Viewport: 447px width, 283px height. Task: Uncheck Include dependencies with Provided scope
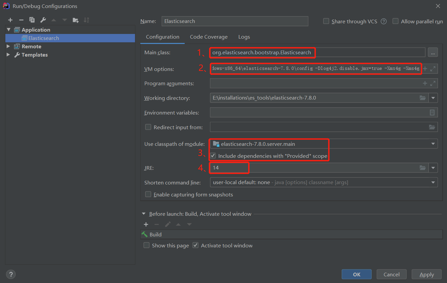click(213, 155)
